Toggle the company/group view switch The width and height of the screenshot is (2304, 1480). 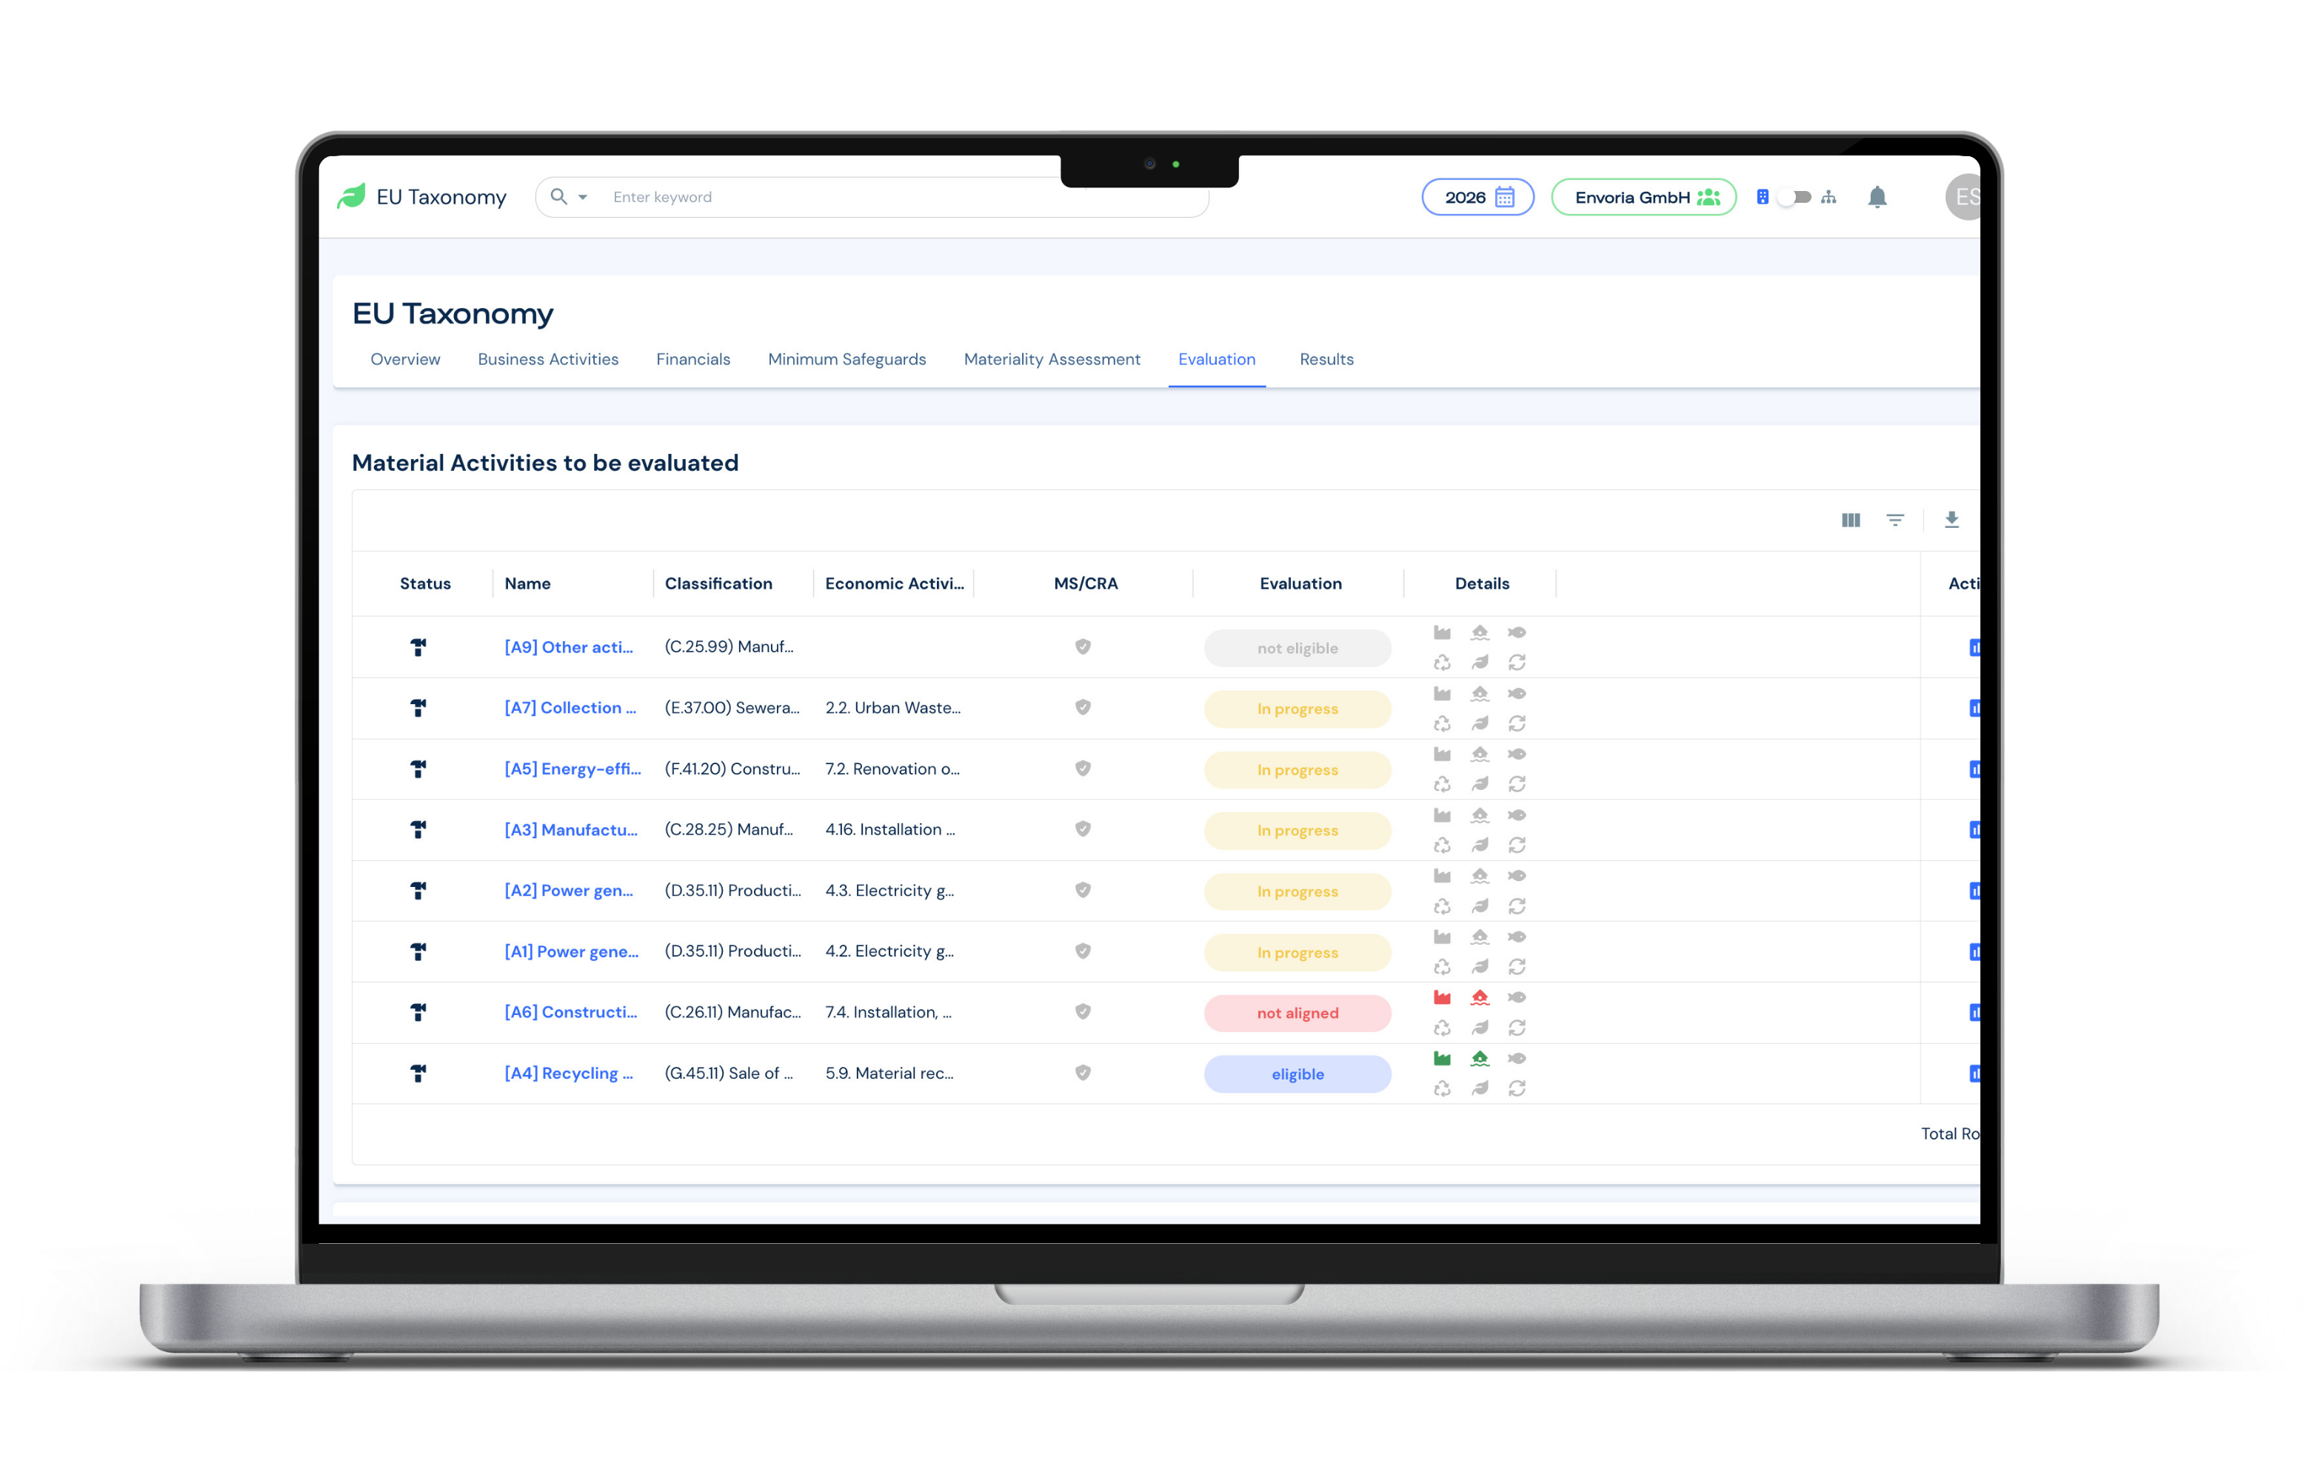click(x=1794, y=197)
